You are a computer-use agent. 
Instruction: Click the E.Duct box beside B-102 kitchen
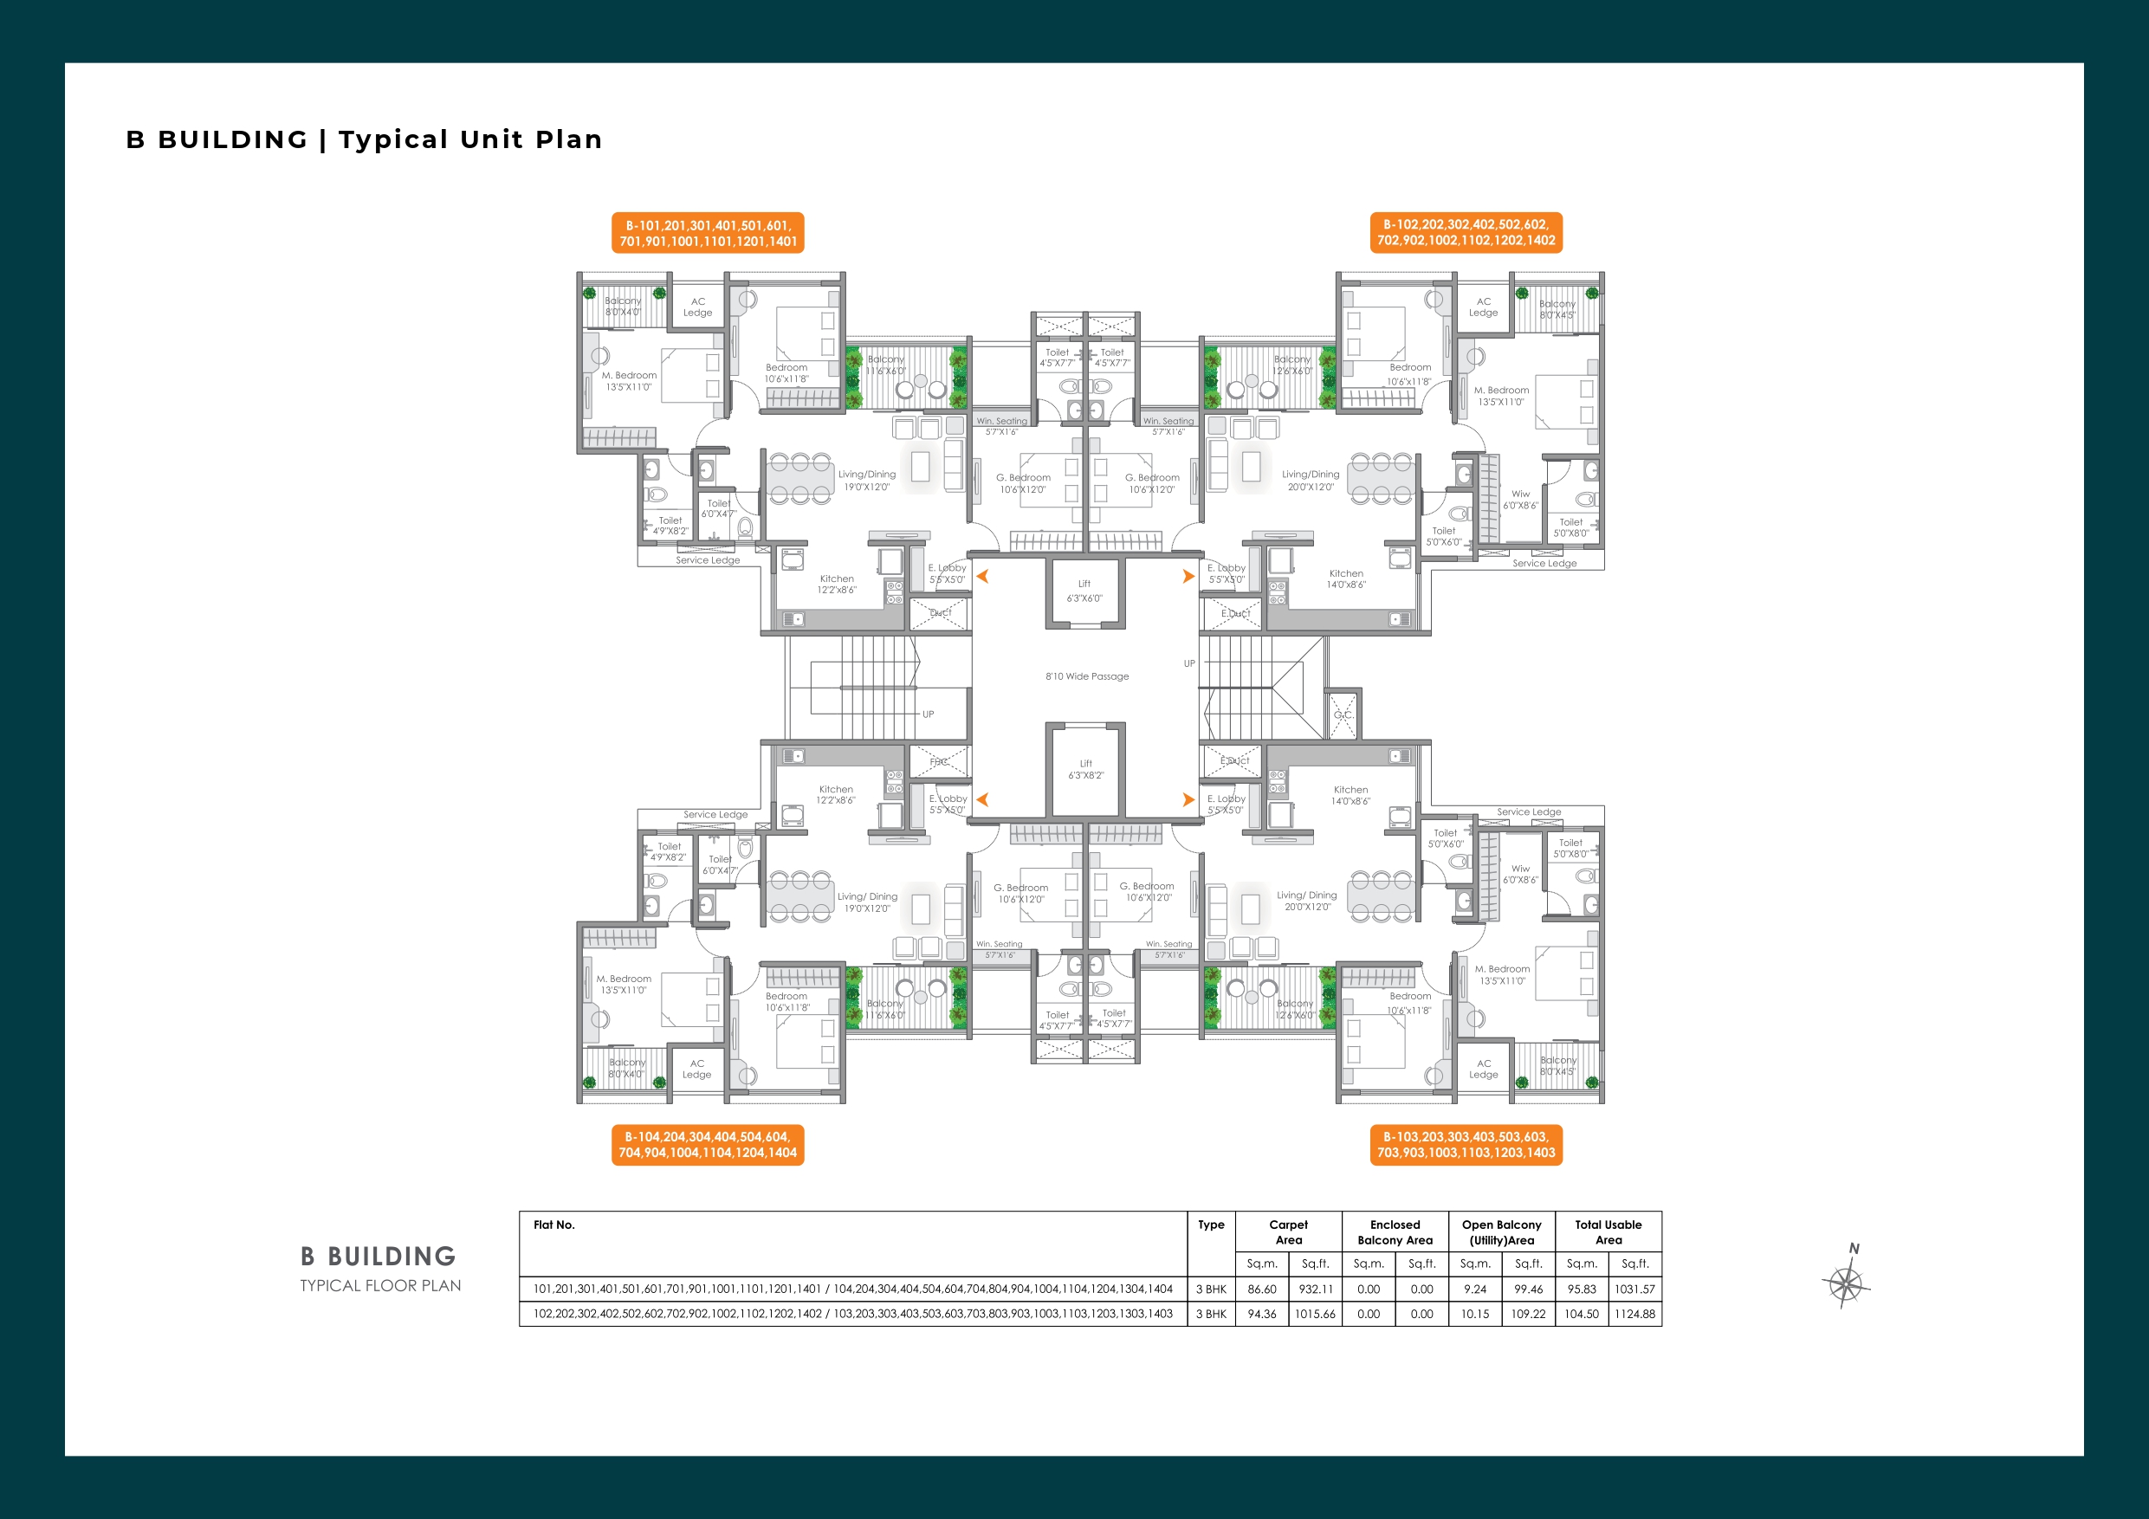(x=1233, y=613)
